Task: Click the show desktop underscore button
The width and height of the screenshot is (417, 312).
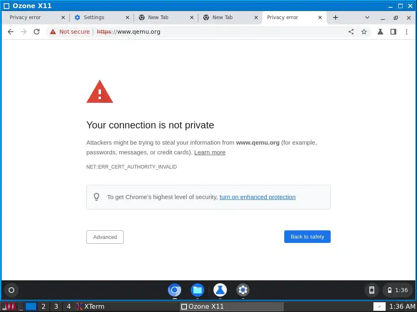Action: click(21, 307)
